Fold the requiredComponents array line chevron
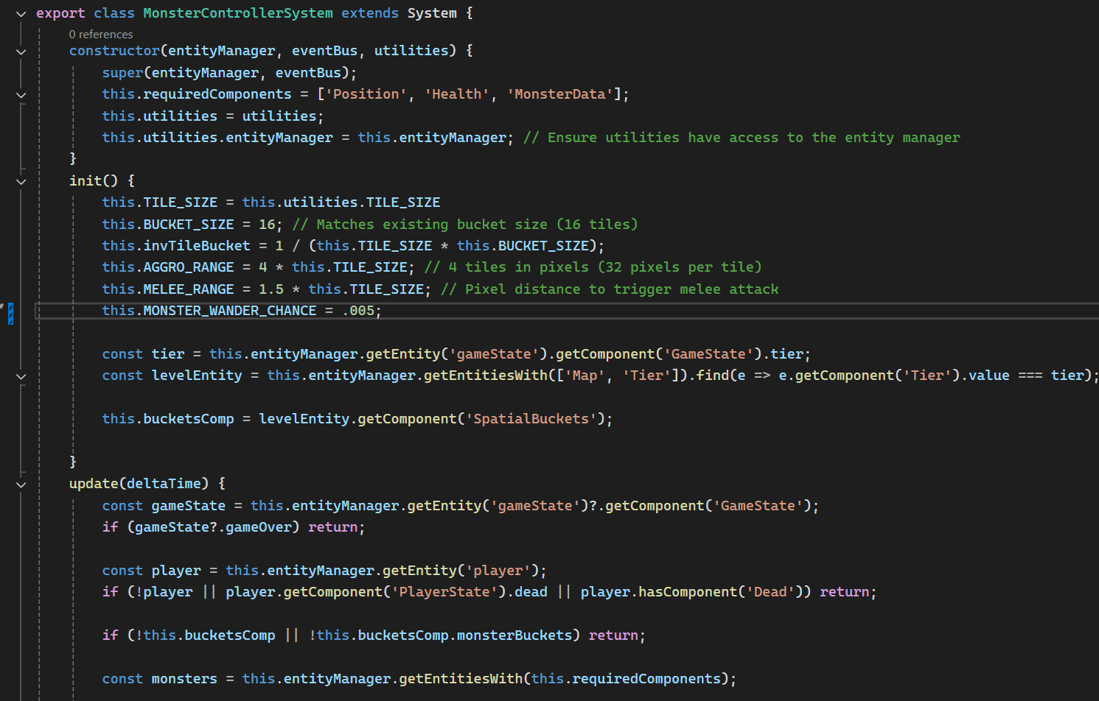The image size is (1099, 701). click(x=21, y=95)
